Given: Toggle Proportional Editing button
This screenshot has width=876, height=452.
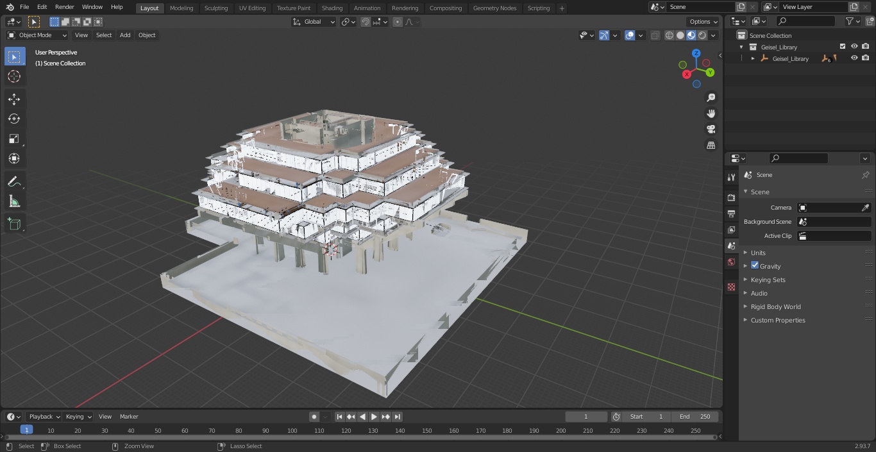Looking at the screenshot, I should point(398,22).
